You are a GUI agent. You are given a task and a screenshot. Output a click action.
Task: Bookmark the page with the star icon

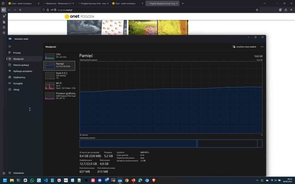click(x=257, y=10)
